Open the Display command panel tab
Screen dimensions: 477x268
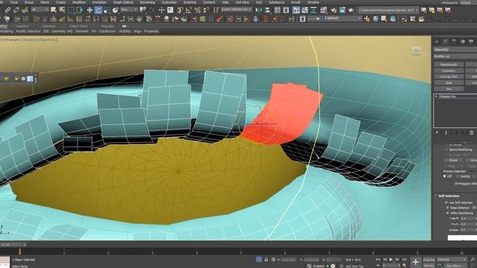click(x=471, y=42)
